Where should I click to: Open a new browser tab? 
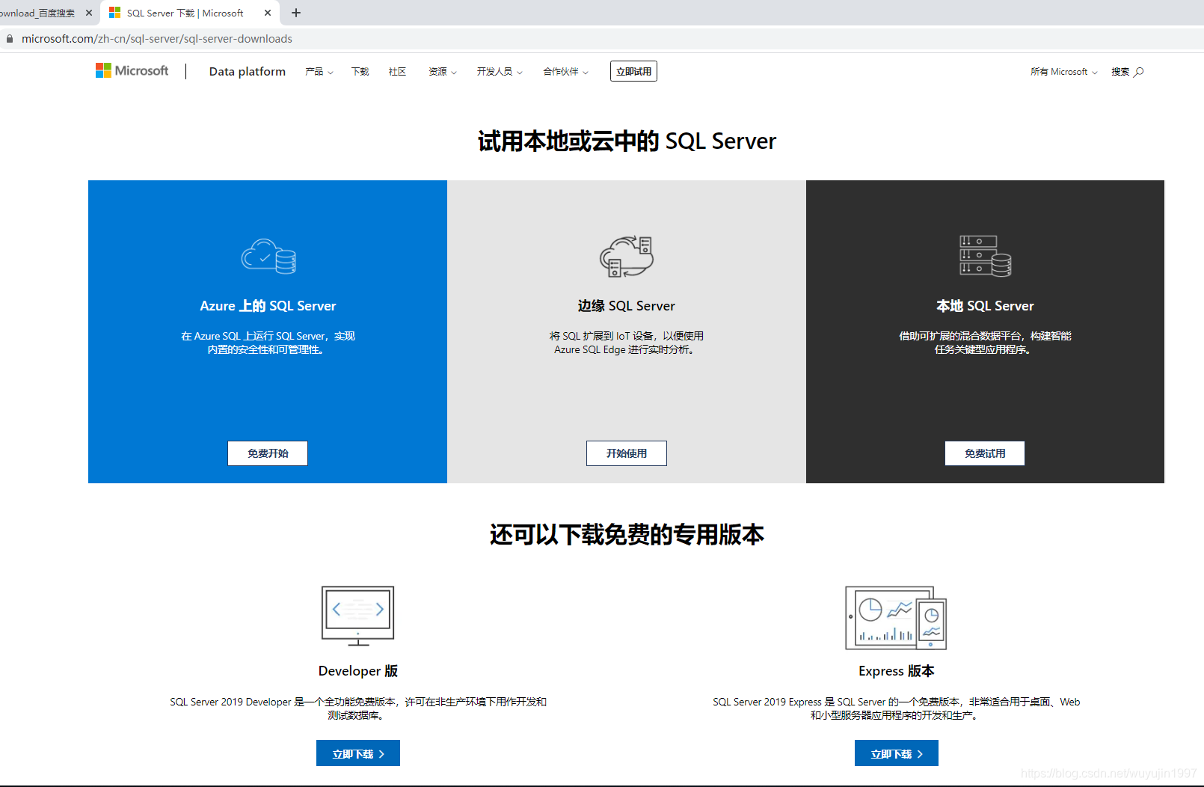296,13
